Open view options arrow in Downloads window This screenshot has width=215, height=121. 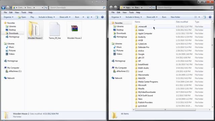click(x=91, y=17)
